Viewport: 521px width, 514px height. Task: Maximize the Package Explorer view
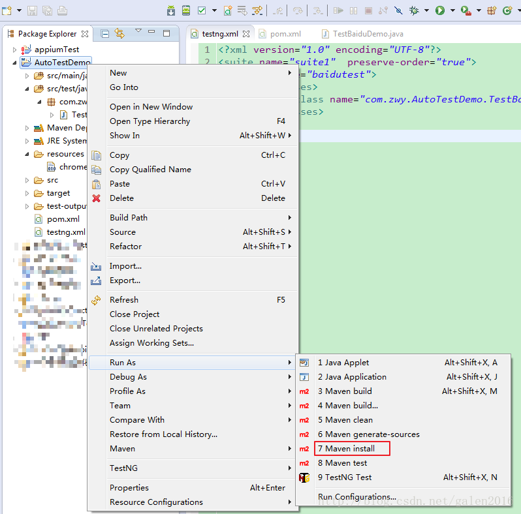tap(166, 33)
